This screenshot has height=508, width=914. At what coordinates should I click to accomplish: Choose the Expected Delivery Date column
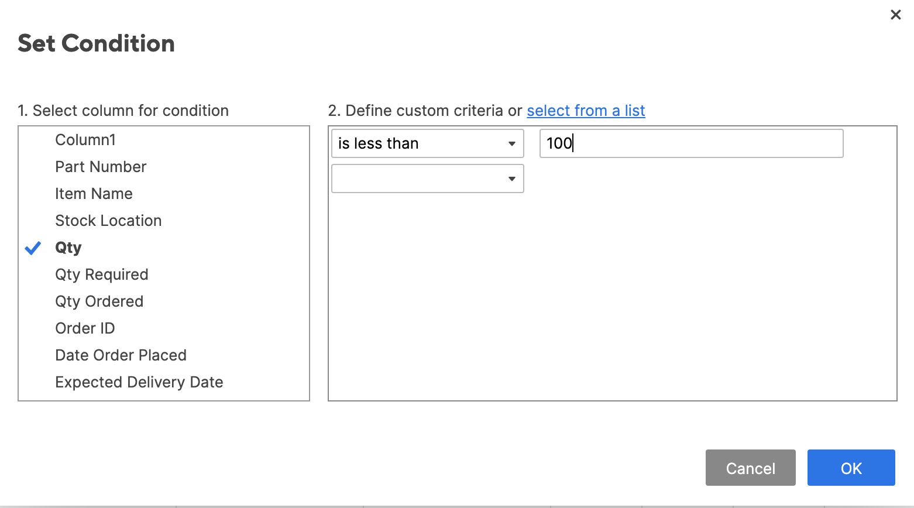pos(139,382)
